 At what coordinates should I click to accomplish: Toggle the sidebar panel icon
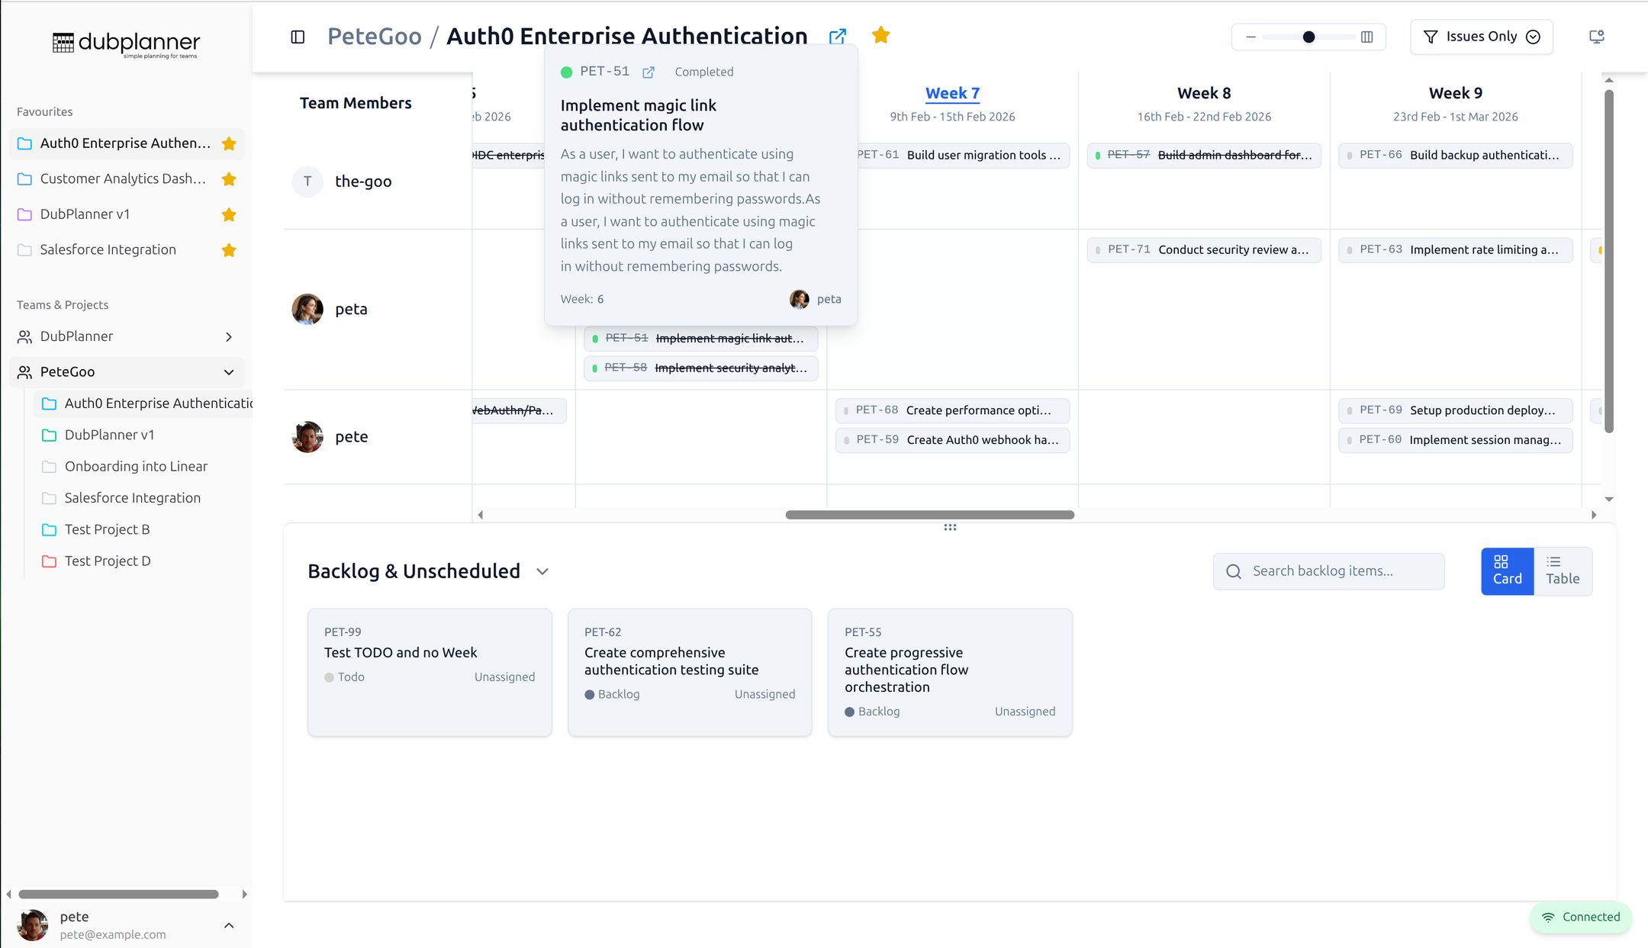[298, 37]
